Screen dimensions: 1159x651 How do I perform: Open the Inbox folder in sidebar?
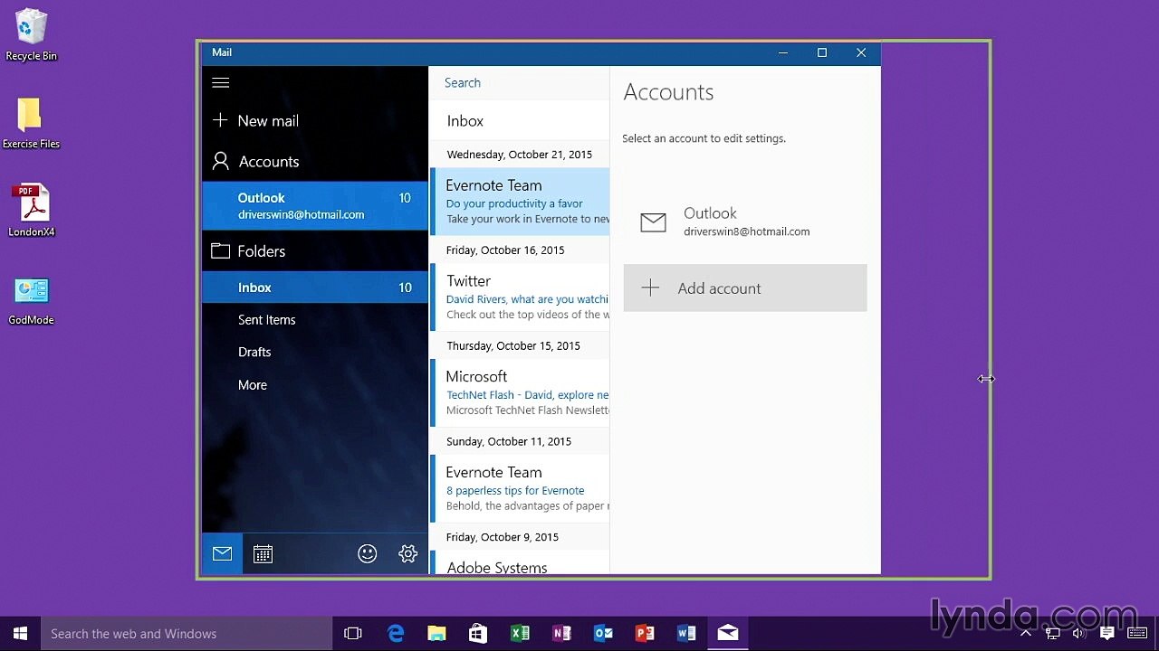(x=314, y=288)
